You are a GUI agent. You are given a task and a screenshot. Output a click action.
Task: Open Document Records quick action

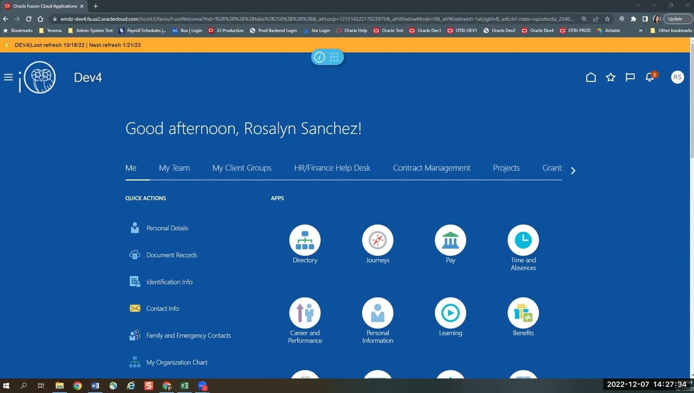coord(171,255)
